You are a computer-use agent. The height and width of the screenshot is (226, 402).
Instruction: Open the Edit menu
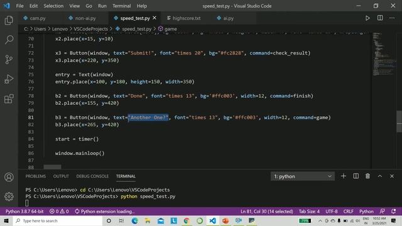(x=33, y=6)
